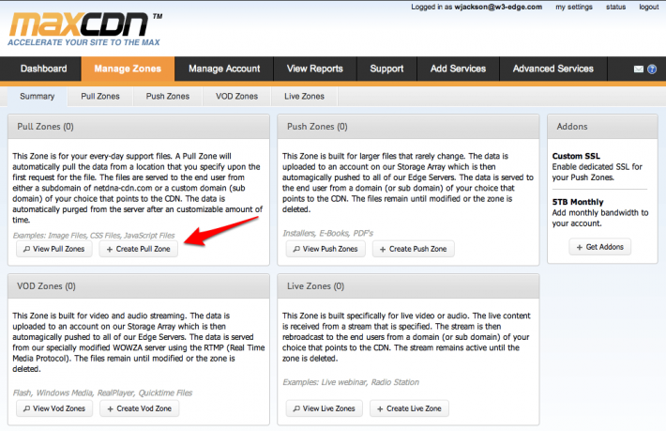
Task: Click the Addons panel header
Action: (602, 127)
